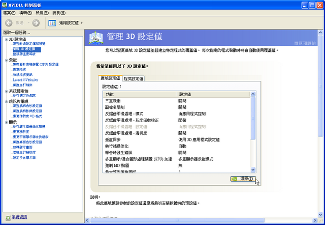Click the Forward arrow button in toolbar
The height and width of the screenshot is (225, 325).
[36, 23]
